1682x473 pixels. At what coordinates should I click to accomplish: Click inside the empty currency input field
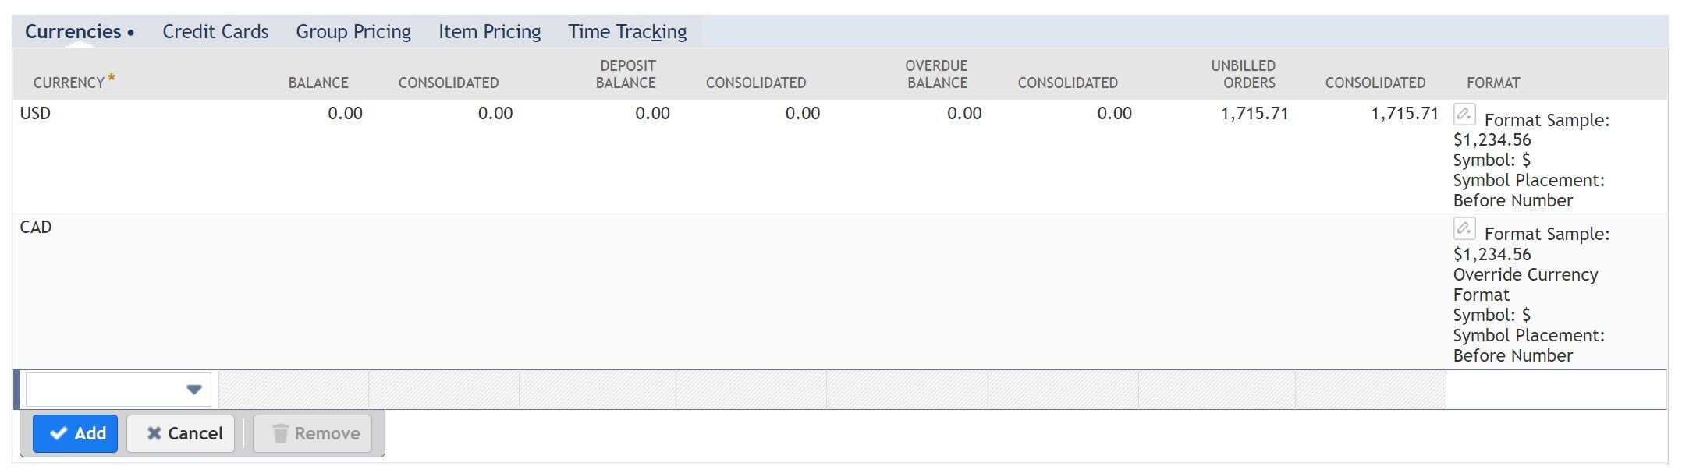[101, 388]
